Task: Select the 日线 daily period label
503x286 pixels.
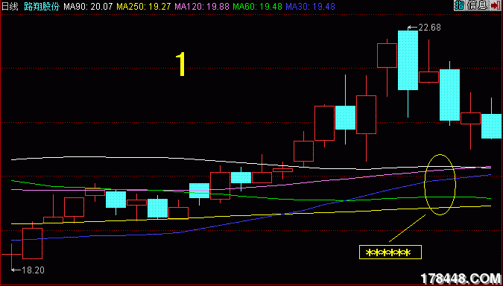Action: tap(10, 7)
